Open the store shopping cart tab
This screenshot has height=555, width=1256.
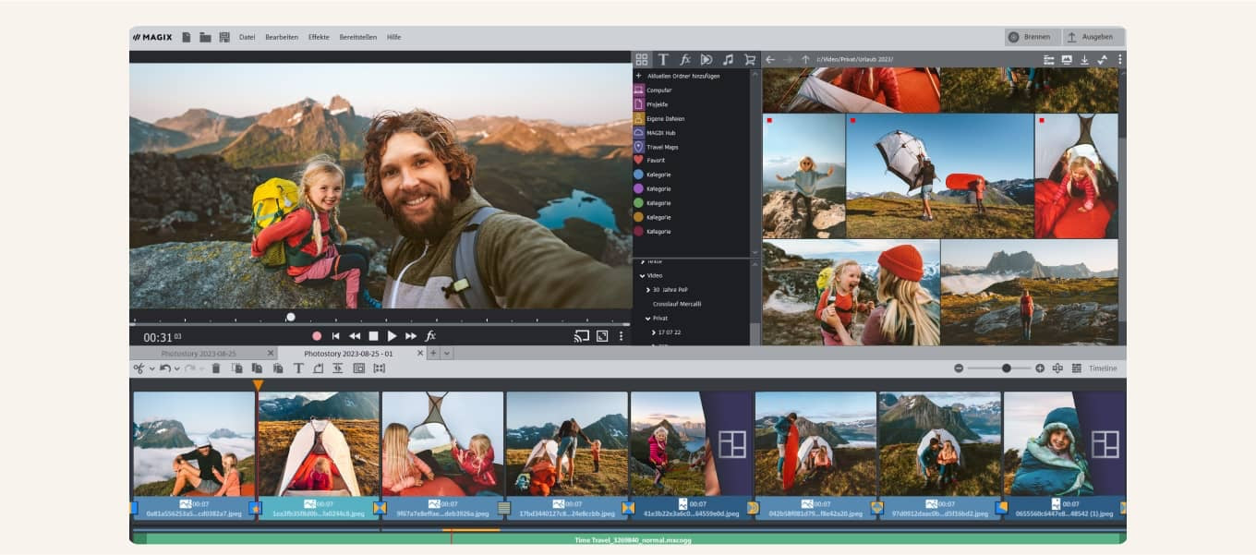(x=749, y=59)
